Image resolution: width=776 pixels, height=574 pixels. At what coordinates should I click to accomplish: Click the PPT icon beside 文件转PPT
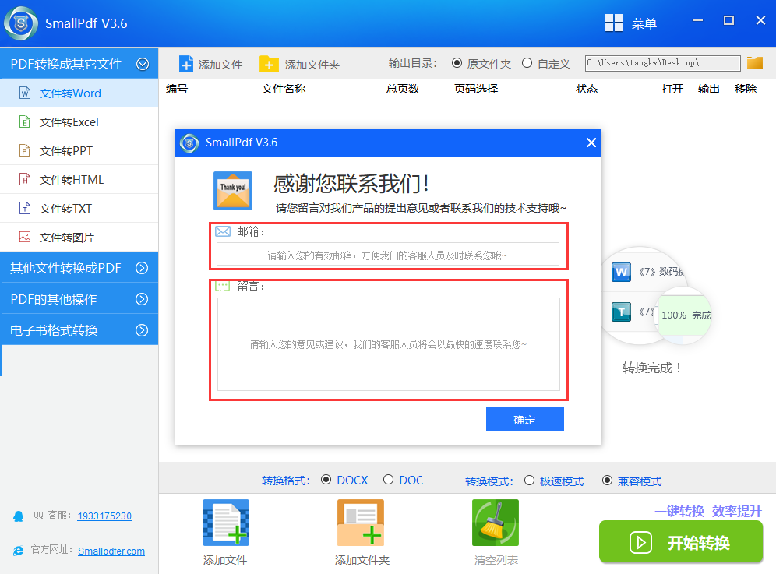click(x=25, y=150)
